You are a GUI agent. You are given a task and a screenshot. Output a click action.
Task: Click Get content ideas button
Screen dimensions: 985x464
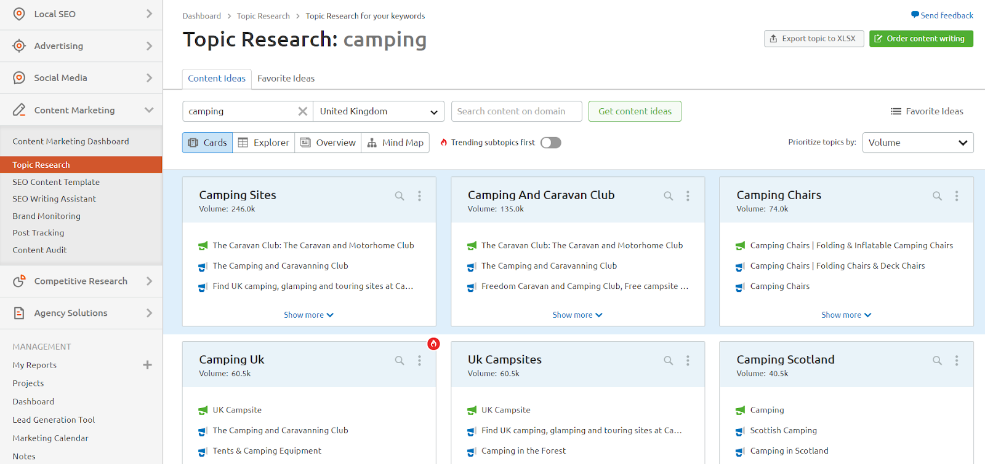635,111
